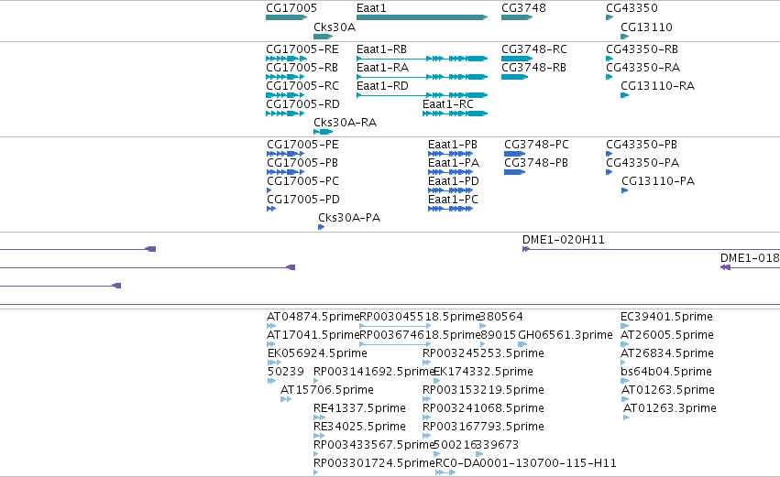This screenshot has width=780, height=477.
Task: Select the CG43350-PA protein
Action: pos(610,172)
